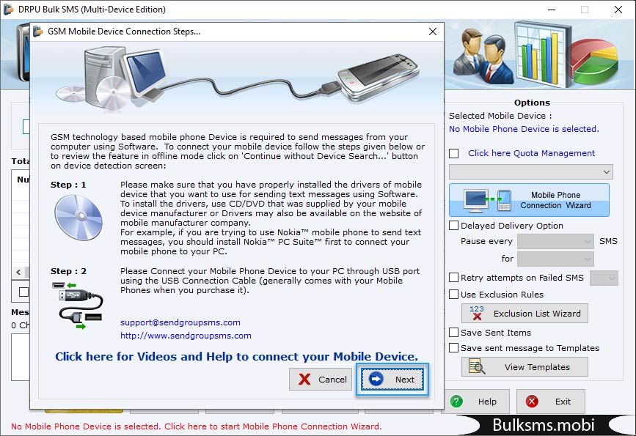The width and height of the screenshot is (636, 436).
Task: Click the 'Options' panel heading
Action: click(x=532, y=103)
